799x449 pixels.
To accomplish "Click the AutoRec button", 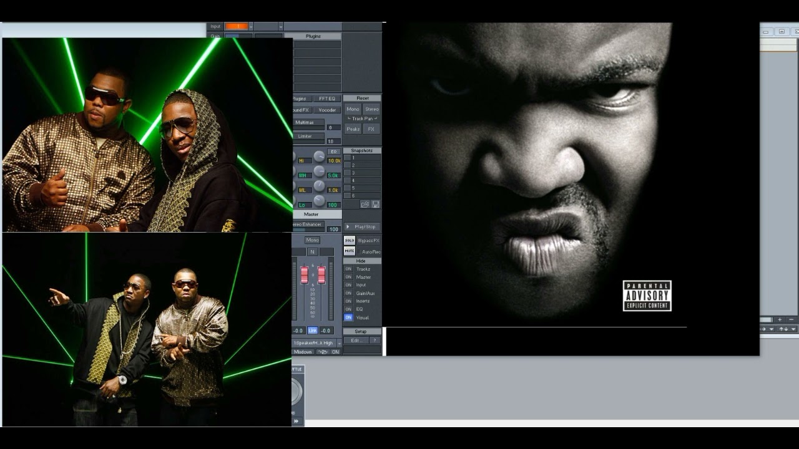I will pos(370,251).
